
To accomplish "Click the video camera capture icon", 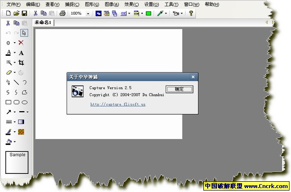I will pyautogui.click(x=176, y=13).
